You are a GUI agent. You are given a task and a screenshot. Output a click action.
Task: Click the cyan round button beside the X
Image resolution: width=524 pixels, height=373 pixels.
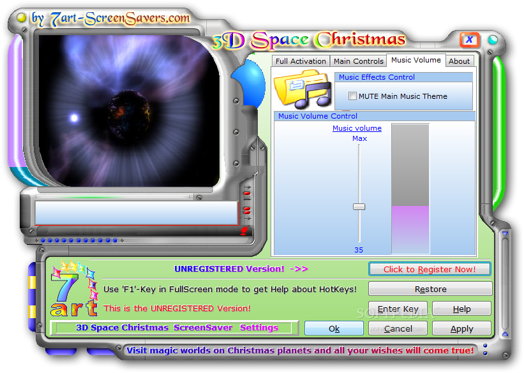pos(493,40)
